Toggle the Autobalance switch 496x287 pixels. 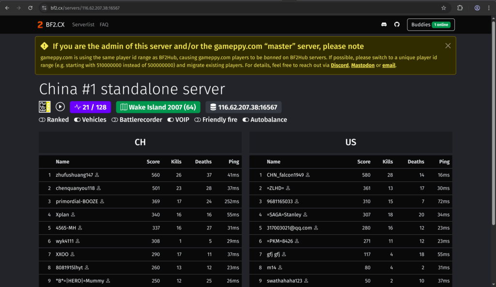pos(246,120)
